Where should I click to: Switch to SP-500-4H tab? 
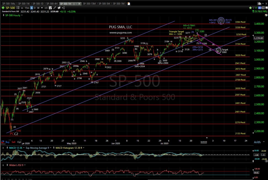pos(52,4)
